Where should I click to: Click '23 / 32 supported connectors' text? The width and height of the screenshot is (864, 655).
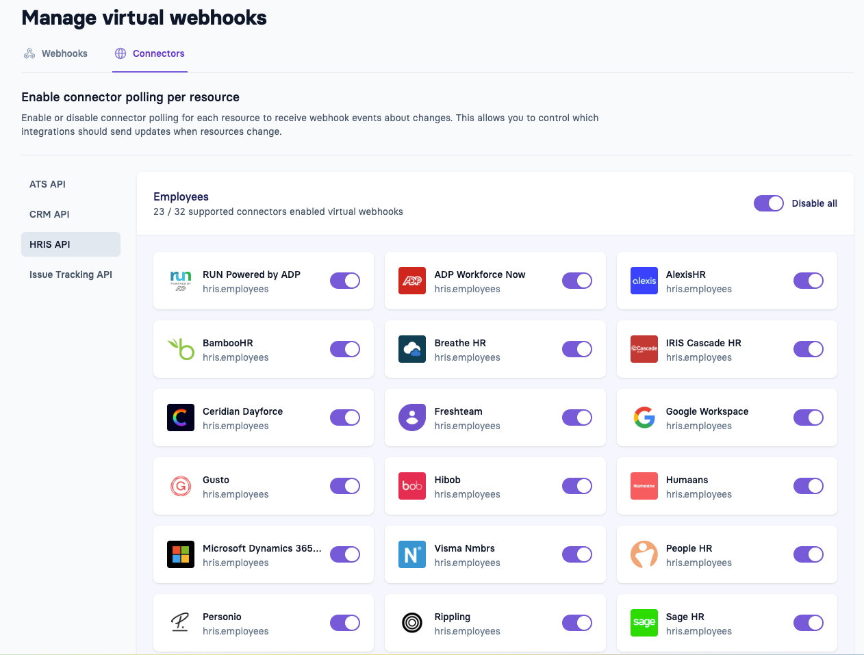point(278,211)
